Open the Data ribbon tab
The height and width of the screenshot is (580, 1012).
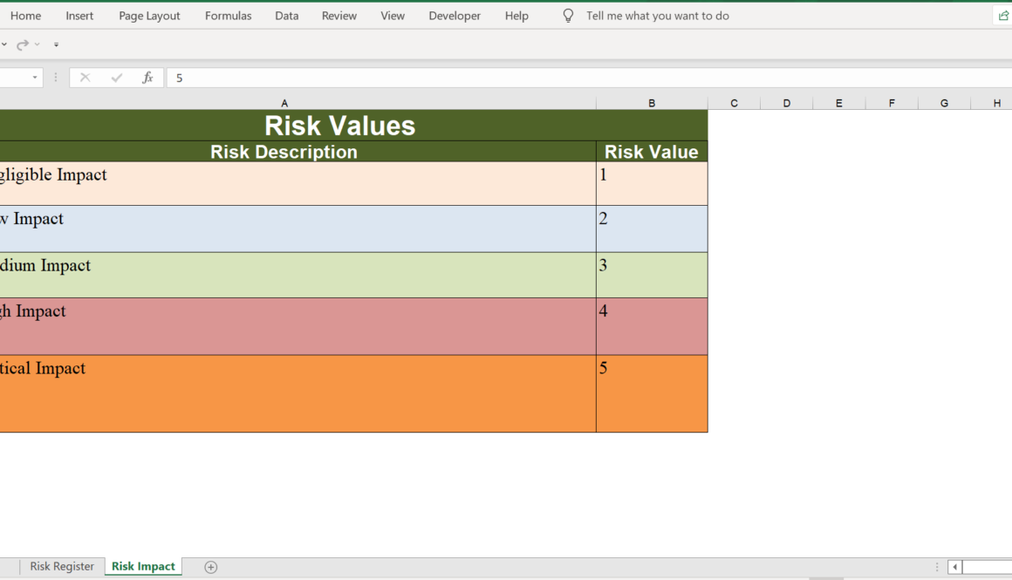(x=286, y=15)
